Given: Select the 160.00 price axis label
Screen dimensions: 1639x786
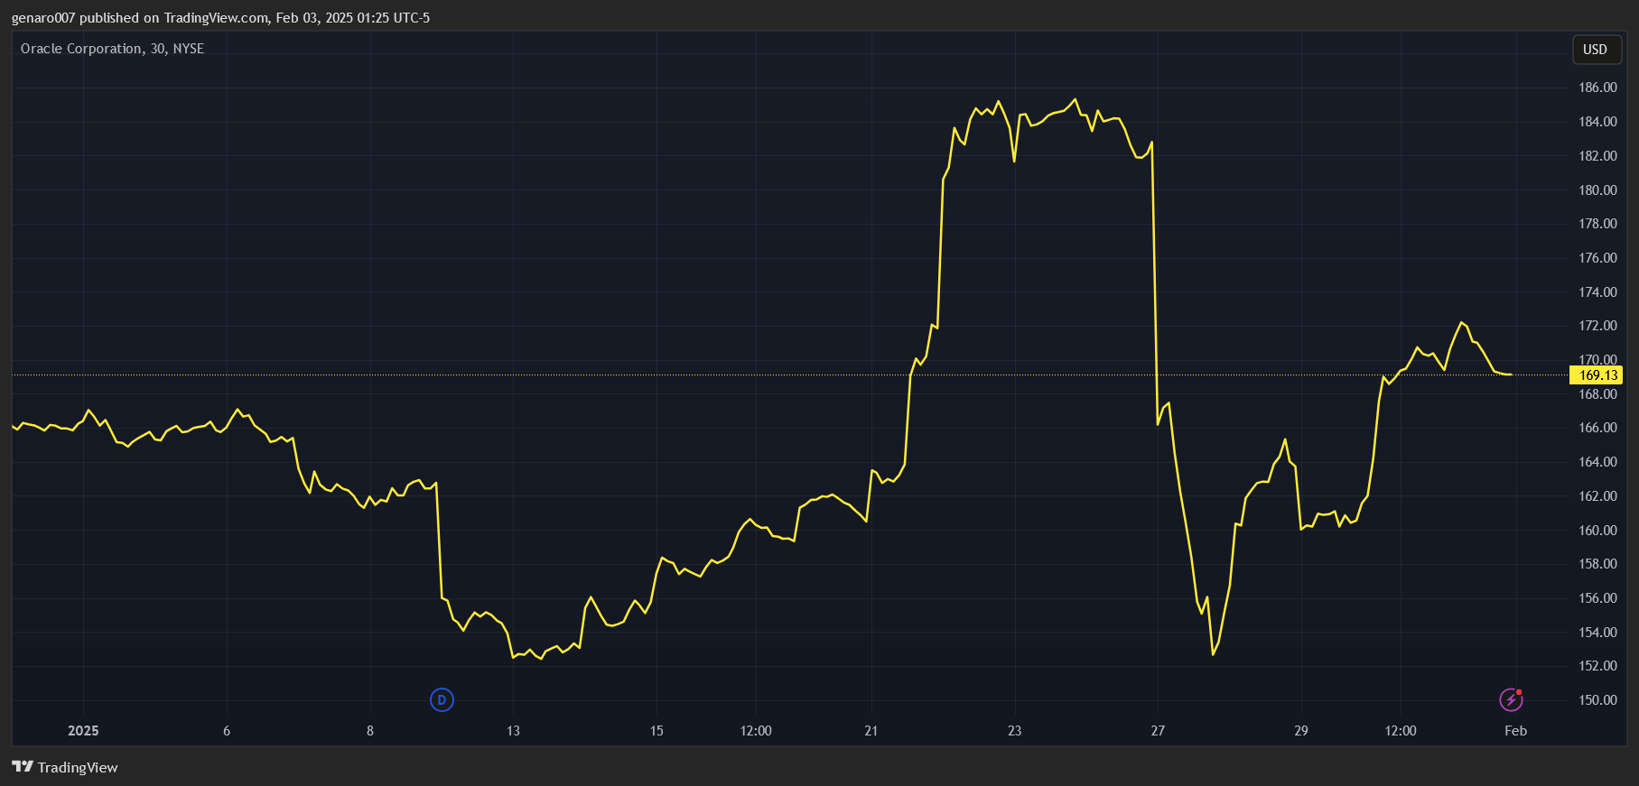Looking at the screenshot, I should pos(1597,530).
